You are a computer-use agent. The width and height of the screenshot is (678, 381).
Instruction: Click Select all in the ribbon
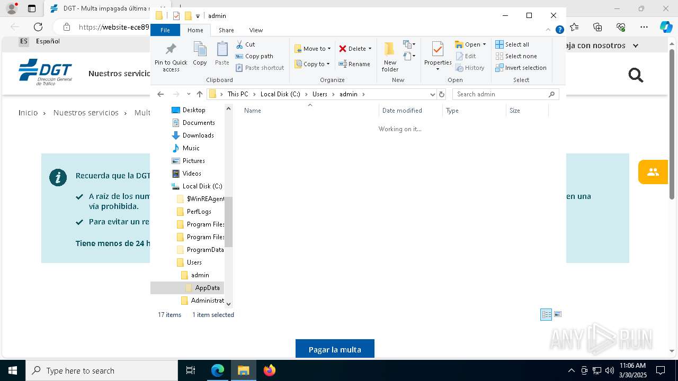point(512,44)
